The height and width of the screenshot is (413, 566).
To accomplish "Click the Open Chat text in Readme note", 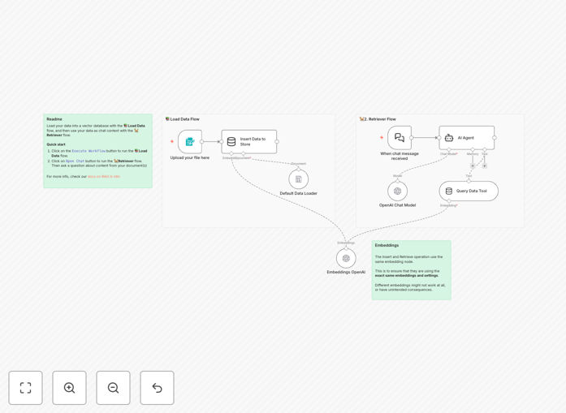I will coord(75,161).
